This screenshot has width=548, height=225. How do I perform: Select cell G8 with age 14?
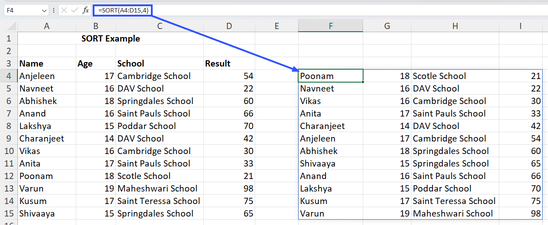387,126
